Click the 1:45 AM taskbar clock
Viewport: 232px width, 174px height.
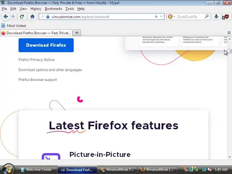[x=221, y=170]
